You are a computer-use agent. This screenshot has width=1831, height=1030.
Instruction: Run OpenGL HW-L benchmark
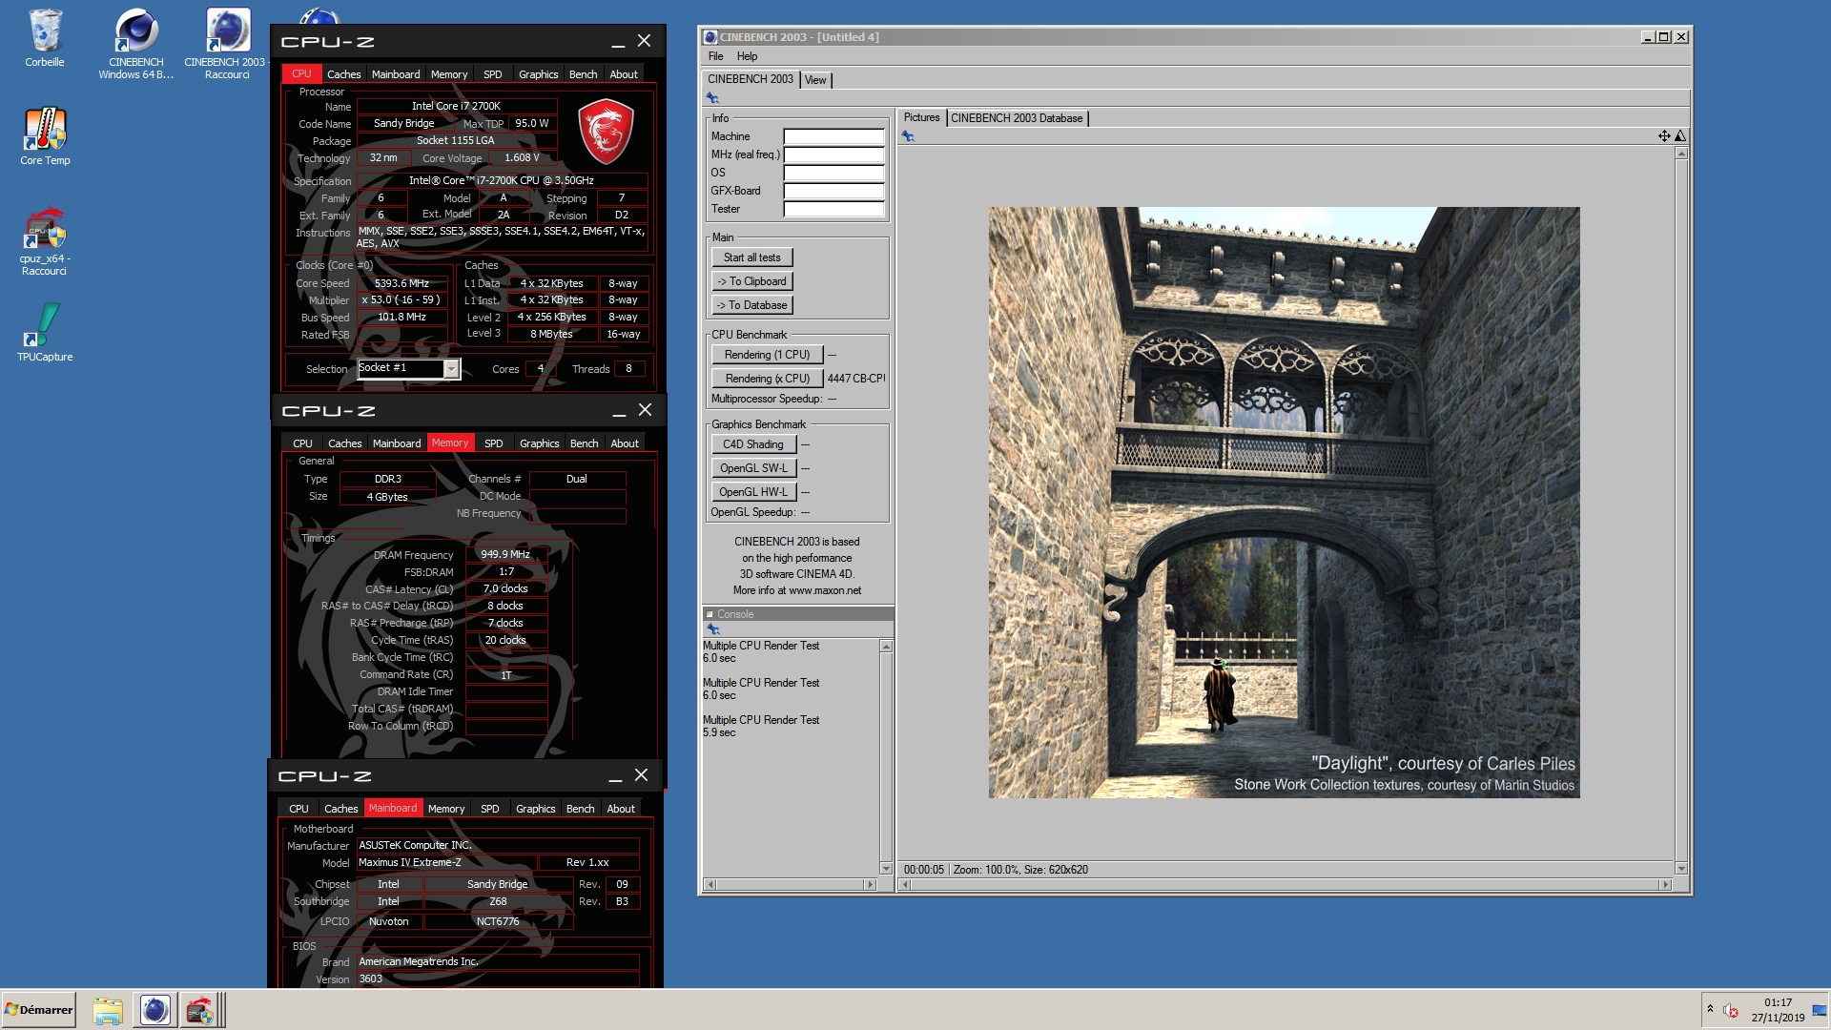[x=752, y=492]
